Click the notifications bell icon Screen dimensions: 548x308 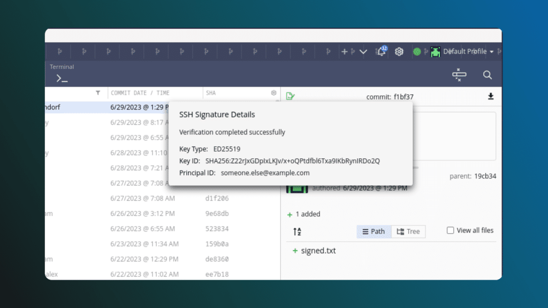click(381, 52)
